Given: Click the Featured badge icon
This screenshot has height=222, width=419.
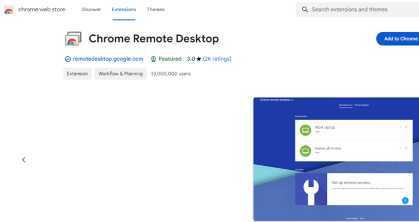Looking at the screenshot, I should (153, 59).
